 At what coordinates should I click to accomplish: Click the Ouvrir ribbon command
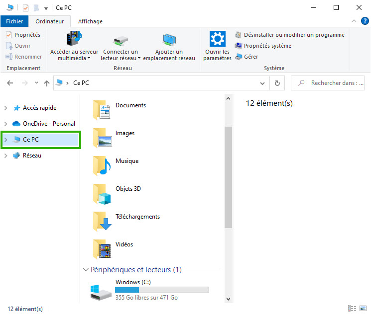pyautogui.click(x=18, y=46)
